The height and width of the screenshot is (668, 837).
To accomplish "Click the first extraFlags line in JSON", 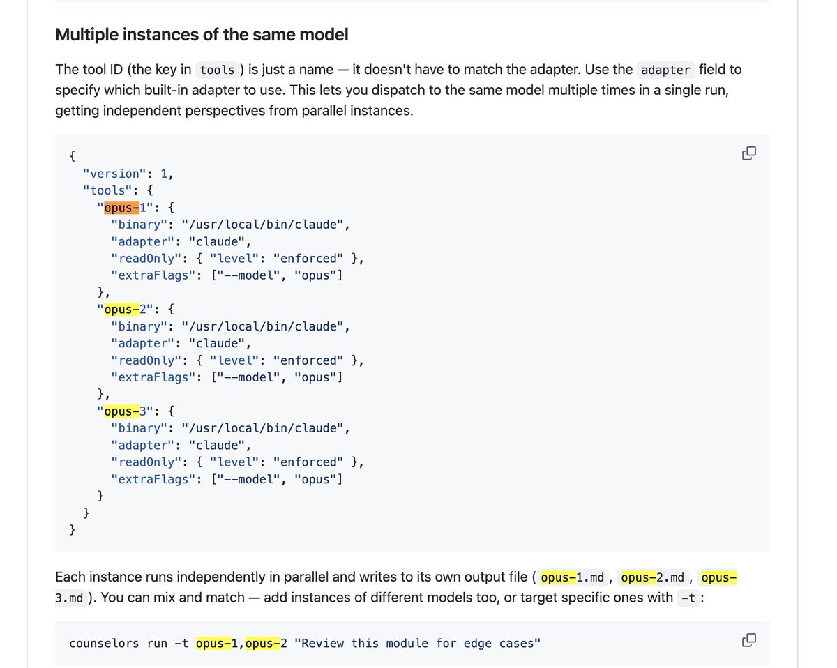I will tap(227, 275).
